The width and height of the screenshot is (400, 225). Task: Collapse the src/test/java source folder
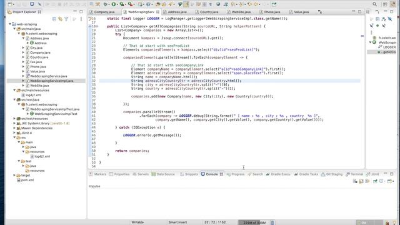(x=14, y=100)
